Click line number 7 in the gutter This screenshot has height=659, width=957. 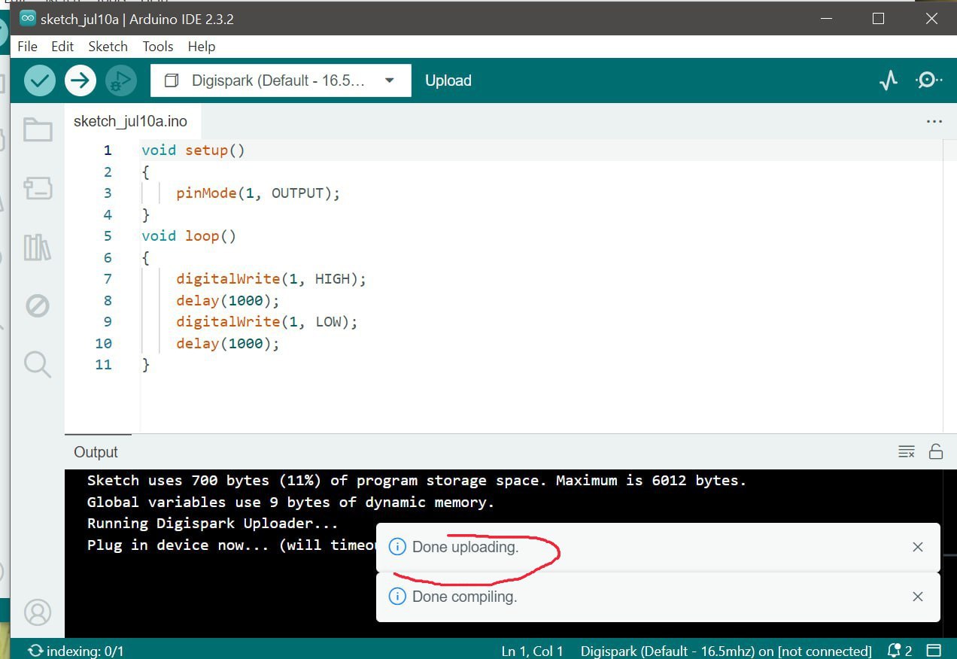tap(108, 279)
